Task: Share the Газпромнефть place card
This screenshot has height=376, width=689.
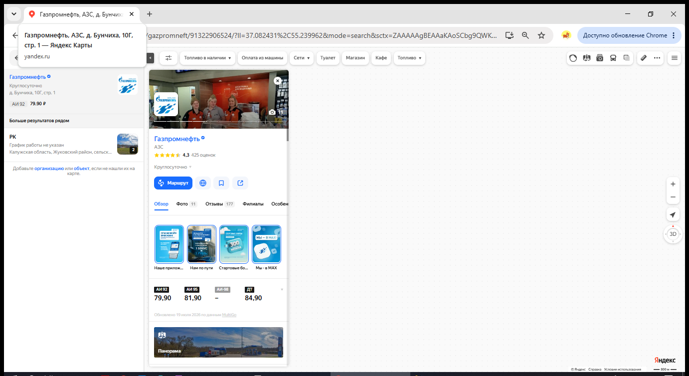Action: click(240, 183)
